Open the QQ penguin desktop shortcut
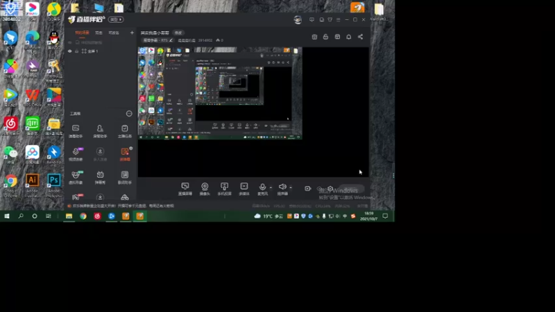The width and height of the screenshot is (555, 312). click(x=54, y=40)
